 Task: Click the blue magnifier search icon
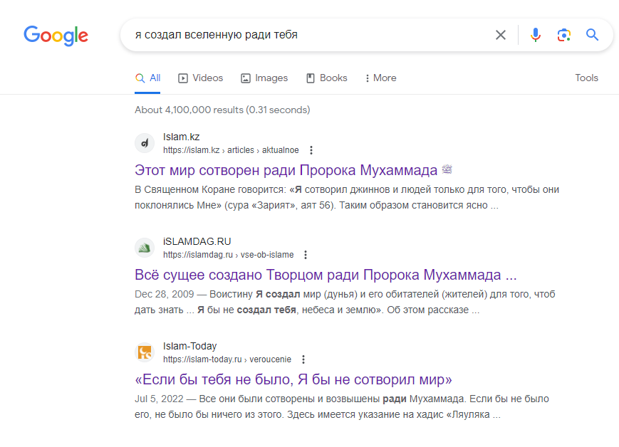[x=592, y=34]
